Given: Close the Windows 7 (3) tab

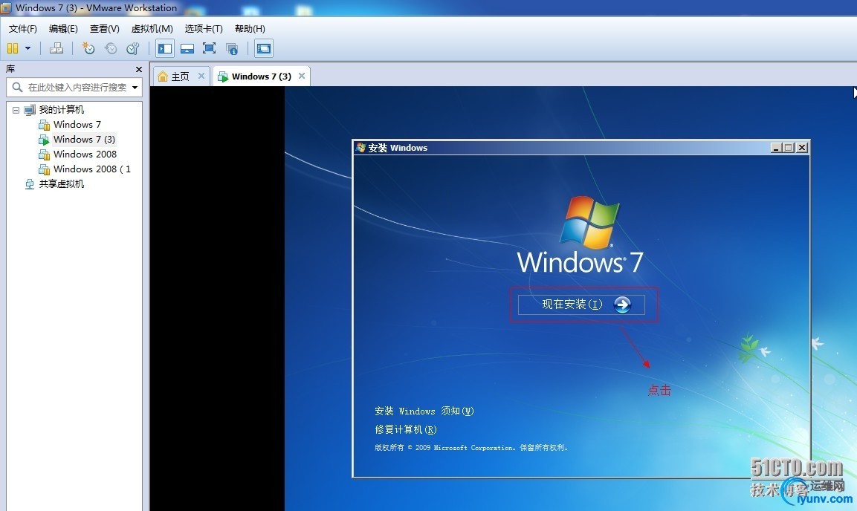Looking at the screenshot, I should 302,76.
